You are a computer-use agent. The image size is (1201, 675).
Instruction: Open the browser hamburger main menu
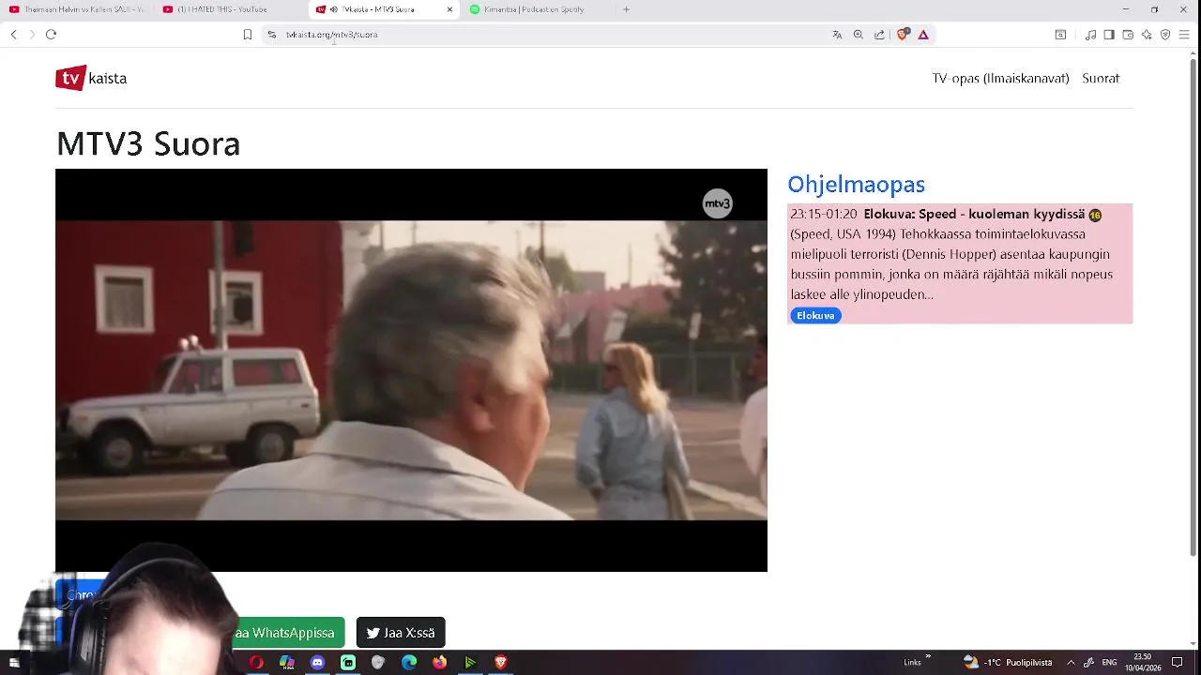point(1184,35)
